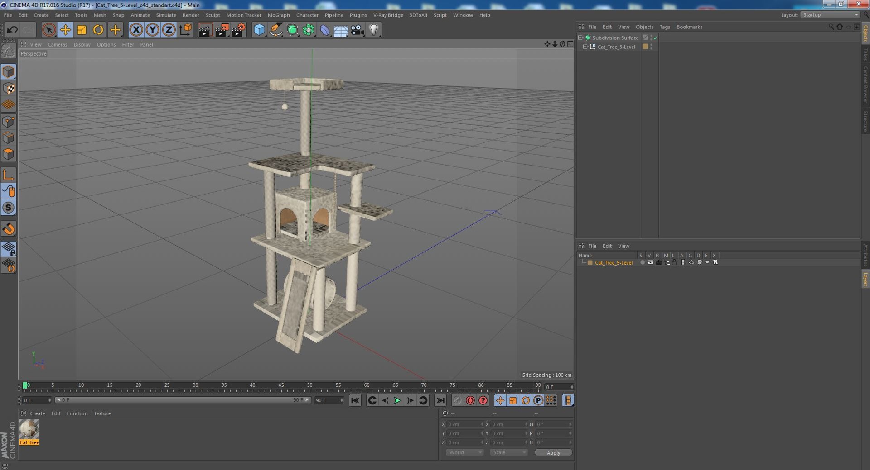Expand the Cat_Tree_5-Level object

[585, 47]
